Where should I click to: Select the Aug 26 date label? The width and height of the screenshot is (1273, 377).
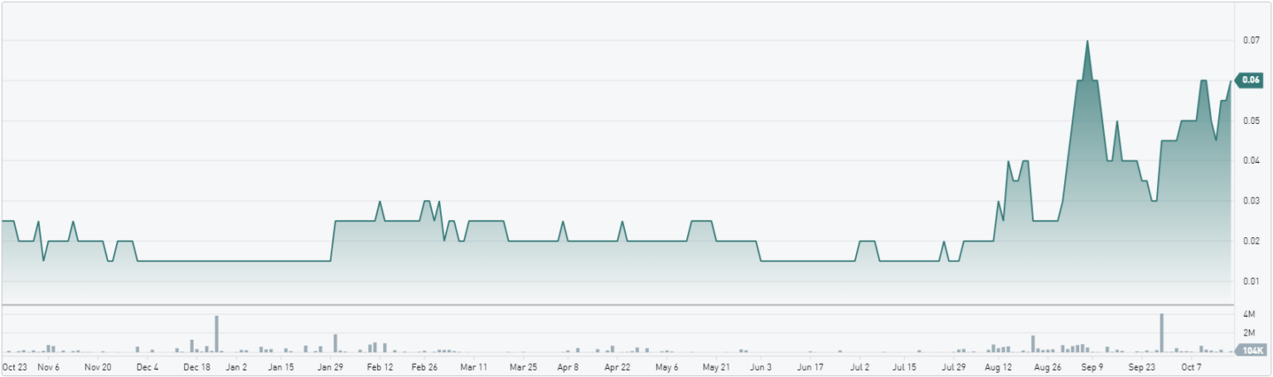point(1048,365)
